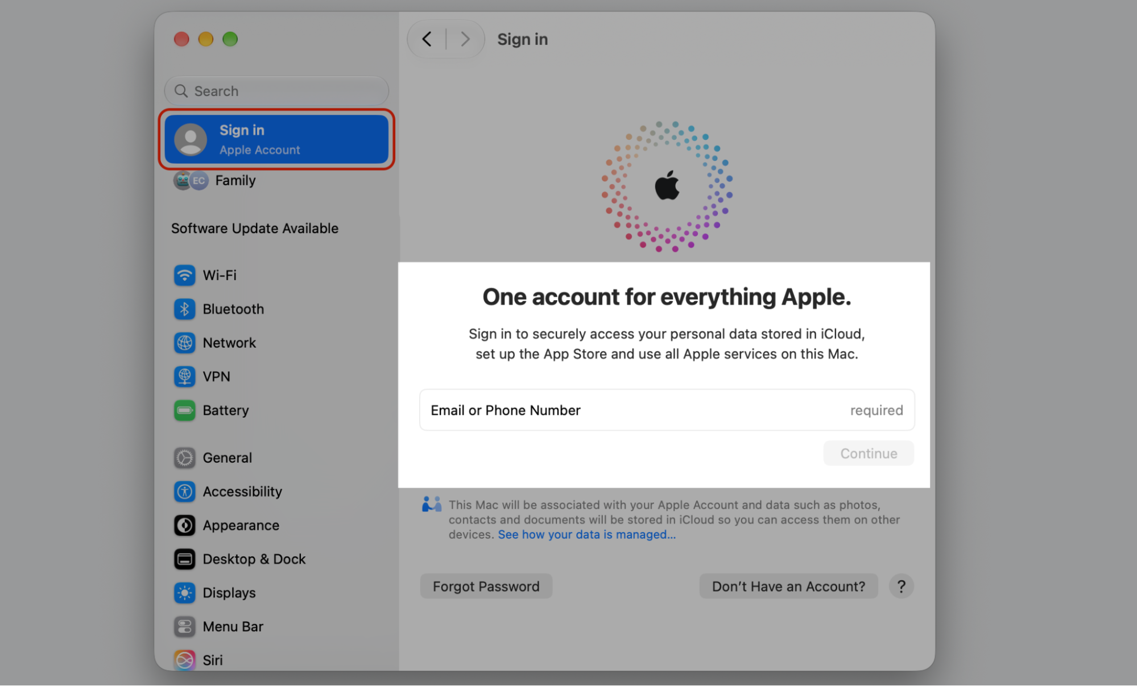This screenshot has height=686, width=1137.
Task: Click the green Battery icon
Action: coord(184,410)
